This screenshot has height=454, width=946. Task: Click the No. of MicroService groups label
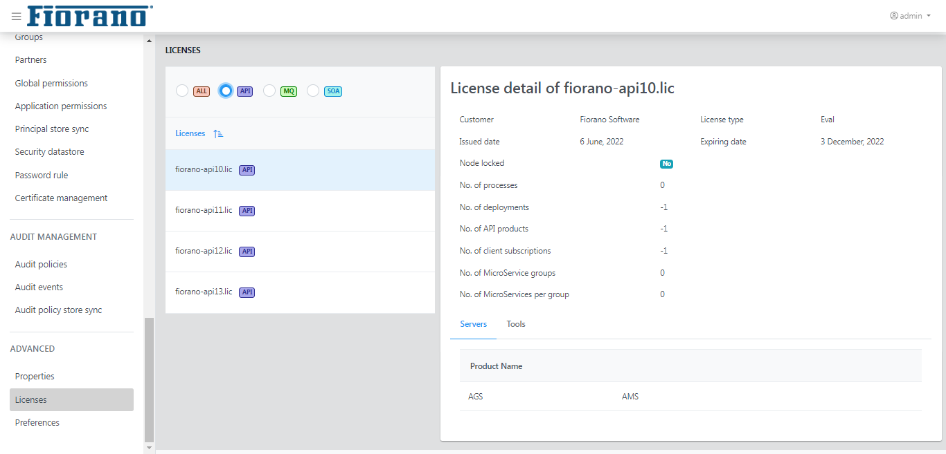[507, 273]
